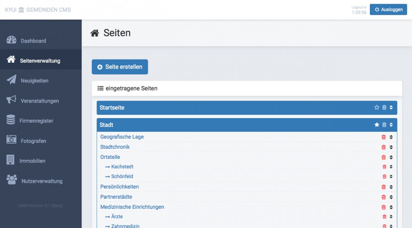Click the trash icon for Geografische Lage
Screen dimensions: 412x228
[x=384, y=137]
